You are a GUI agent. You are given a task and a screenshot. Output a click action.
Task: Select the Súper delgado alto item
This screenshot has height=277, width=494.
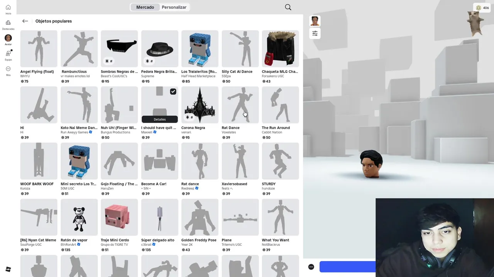pos(160,217)
